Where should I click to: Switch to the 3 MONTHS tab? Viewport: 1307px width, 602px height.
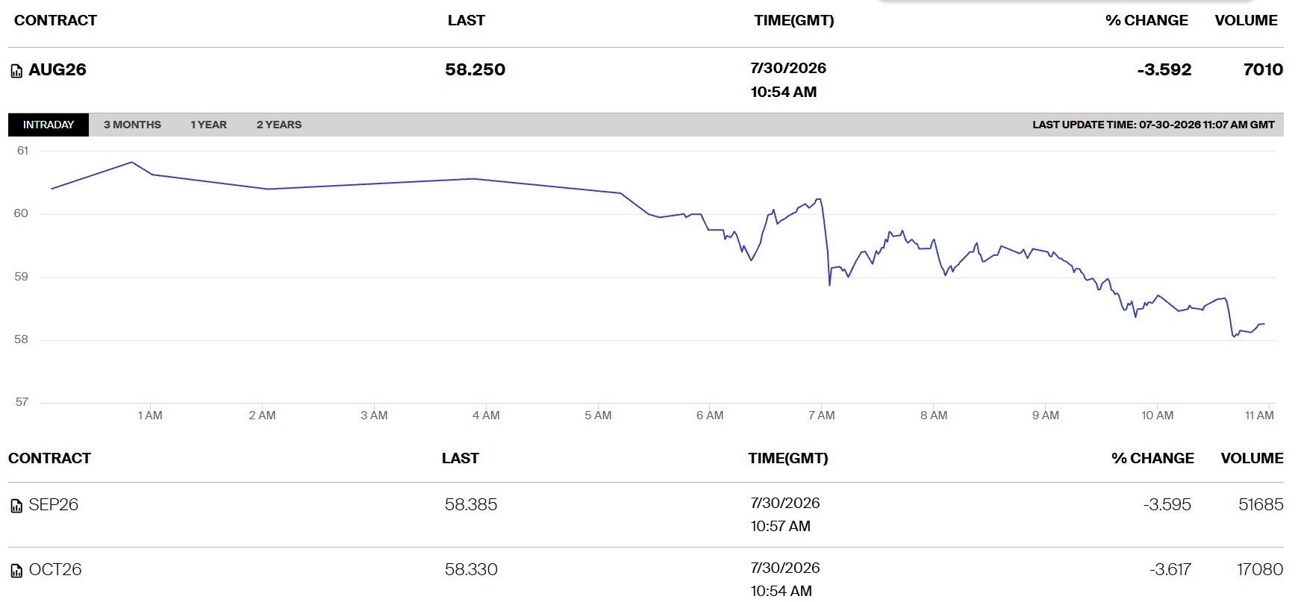(x=132, y=125)
